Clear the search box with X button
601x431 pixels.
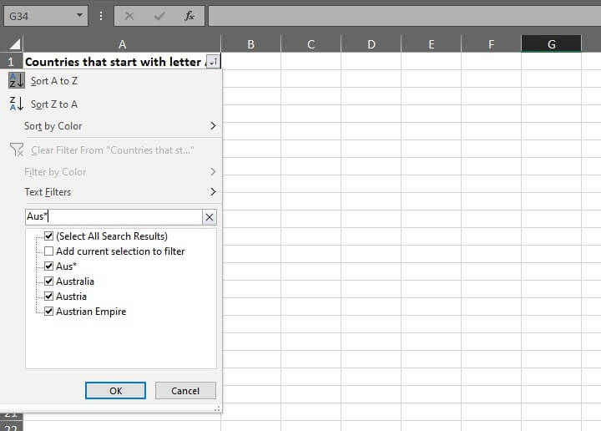click(x=210, y=217)
